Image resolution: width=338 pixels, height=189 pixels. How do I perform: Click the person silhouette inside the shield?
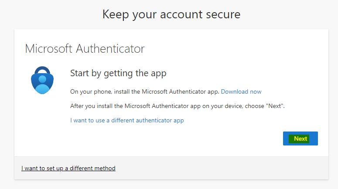coord(42,84)
